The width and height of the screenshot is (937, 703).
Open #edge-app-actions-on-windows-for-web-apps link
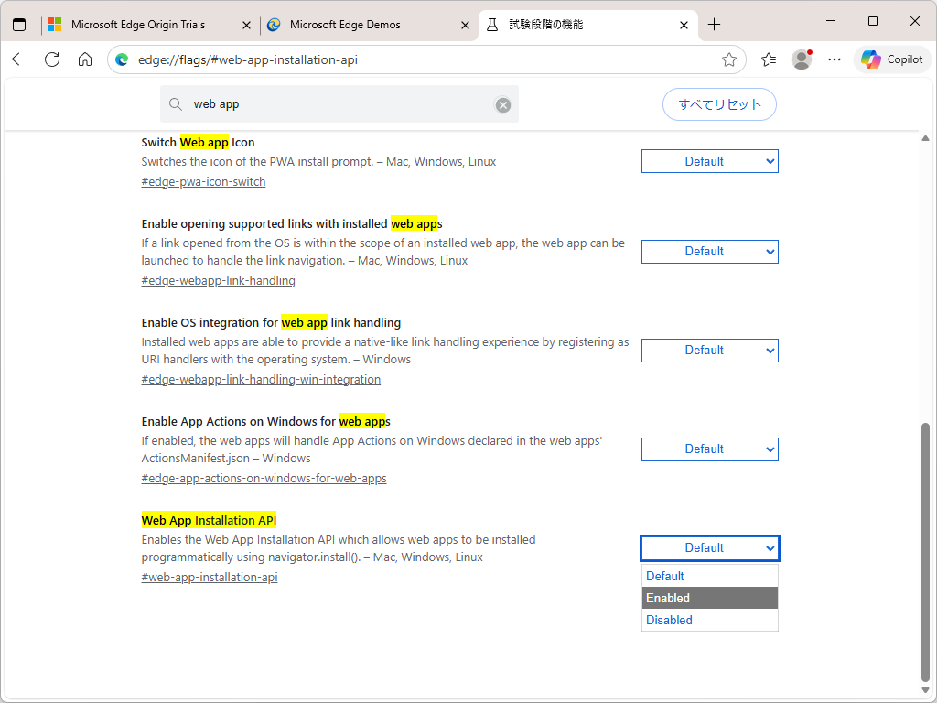point(264,478)
